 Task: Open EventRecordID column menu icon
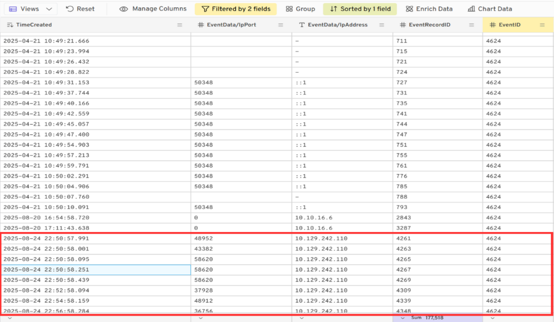[471, 25]
